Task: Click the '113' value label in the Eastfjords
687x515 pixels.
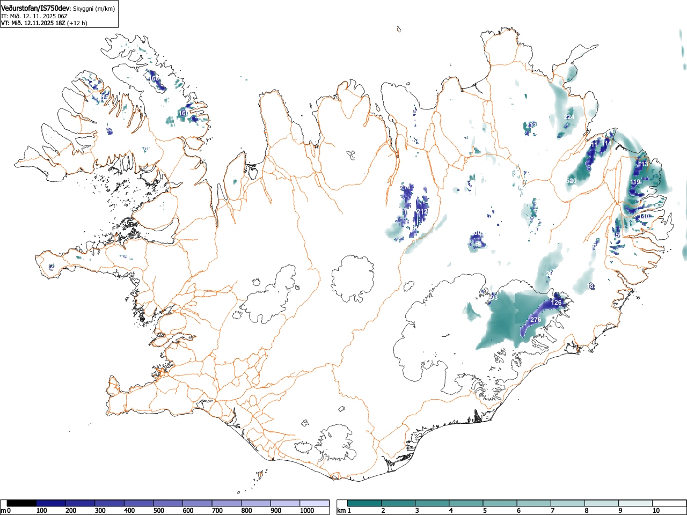Action: pyautogui.click(x=642, y=164)
